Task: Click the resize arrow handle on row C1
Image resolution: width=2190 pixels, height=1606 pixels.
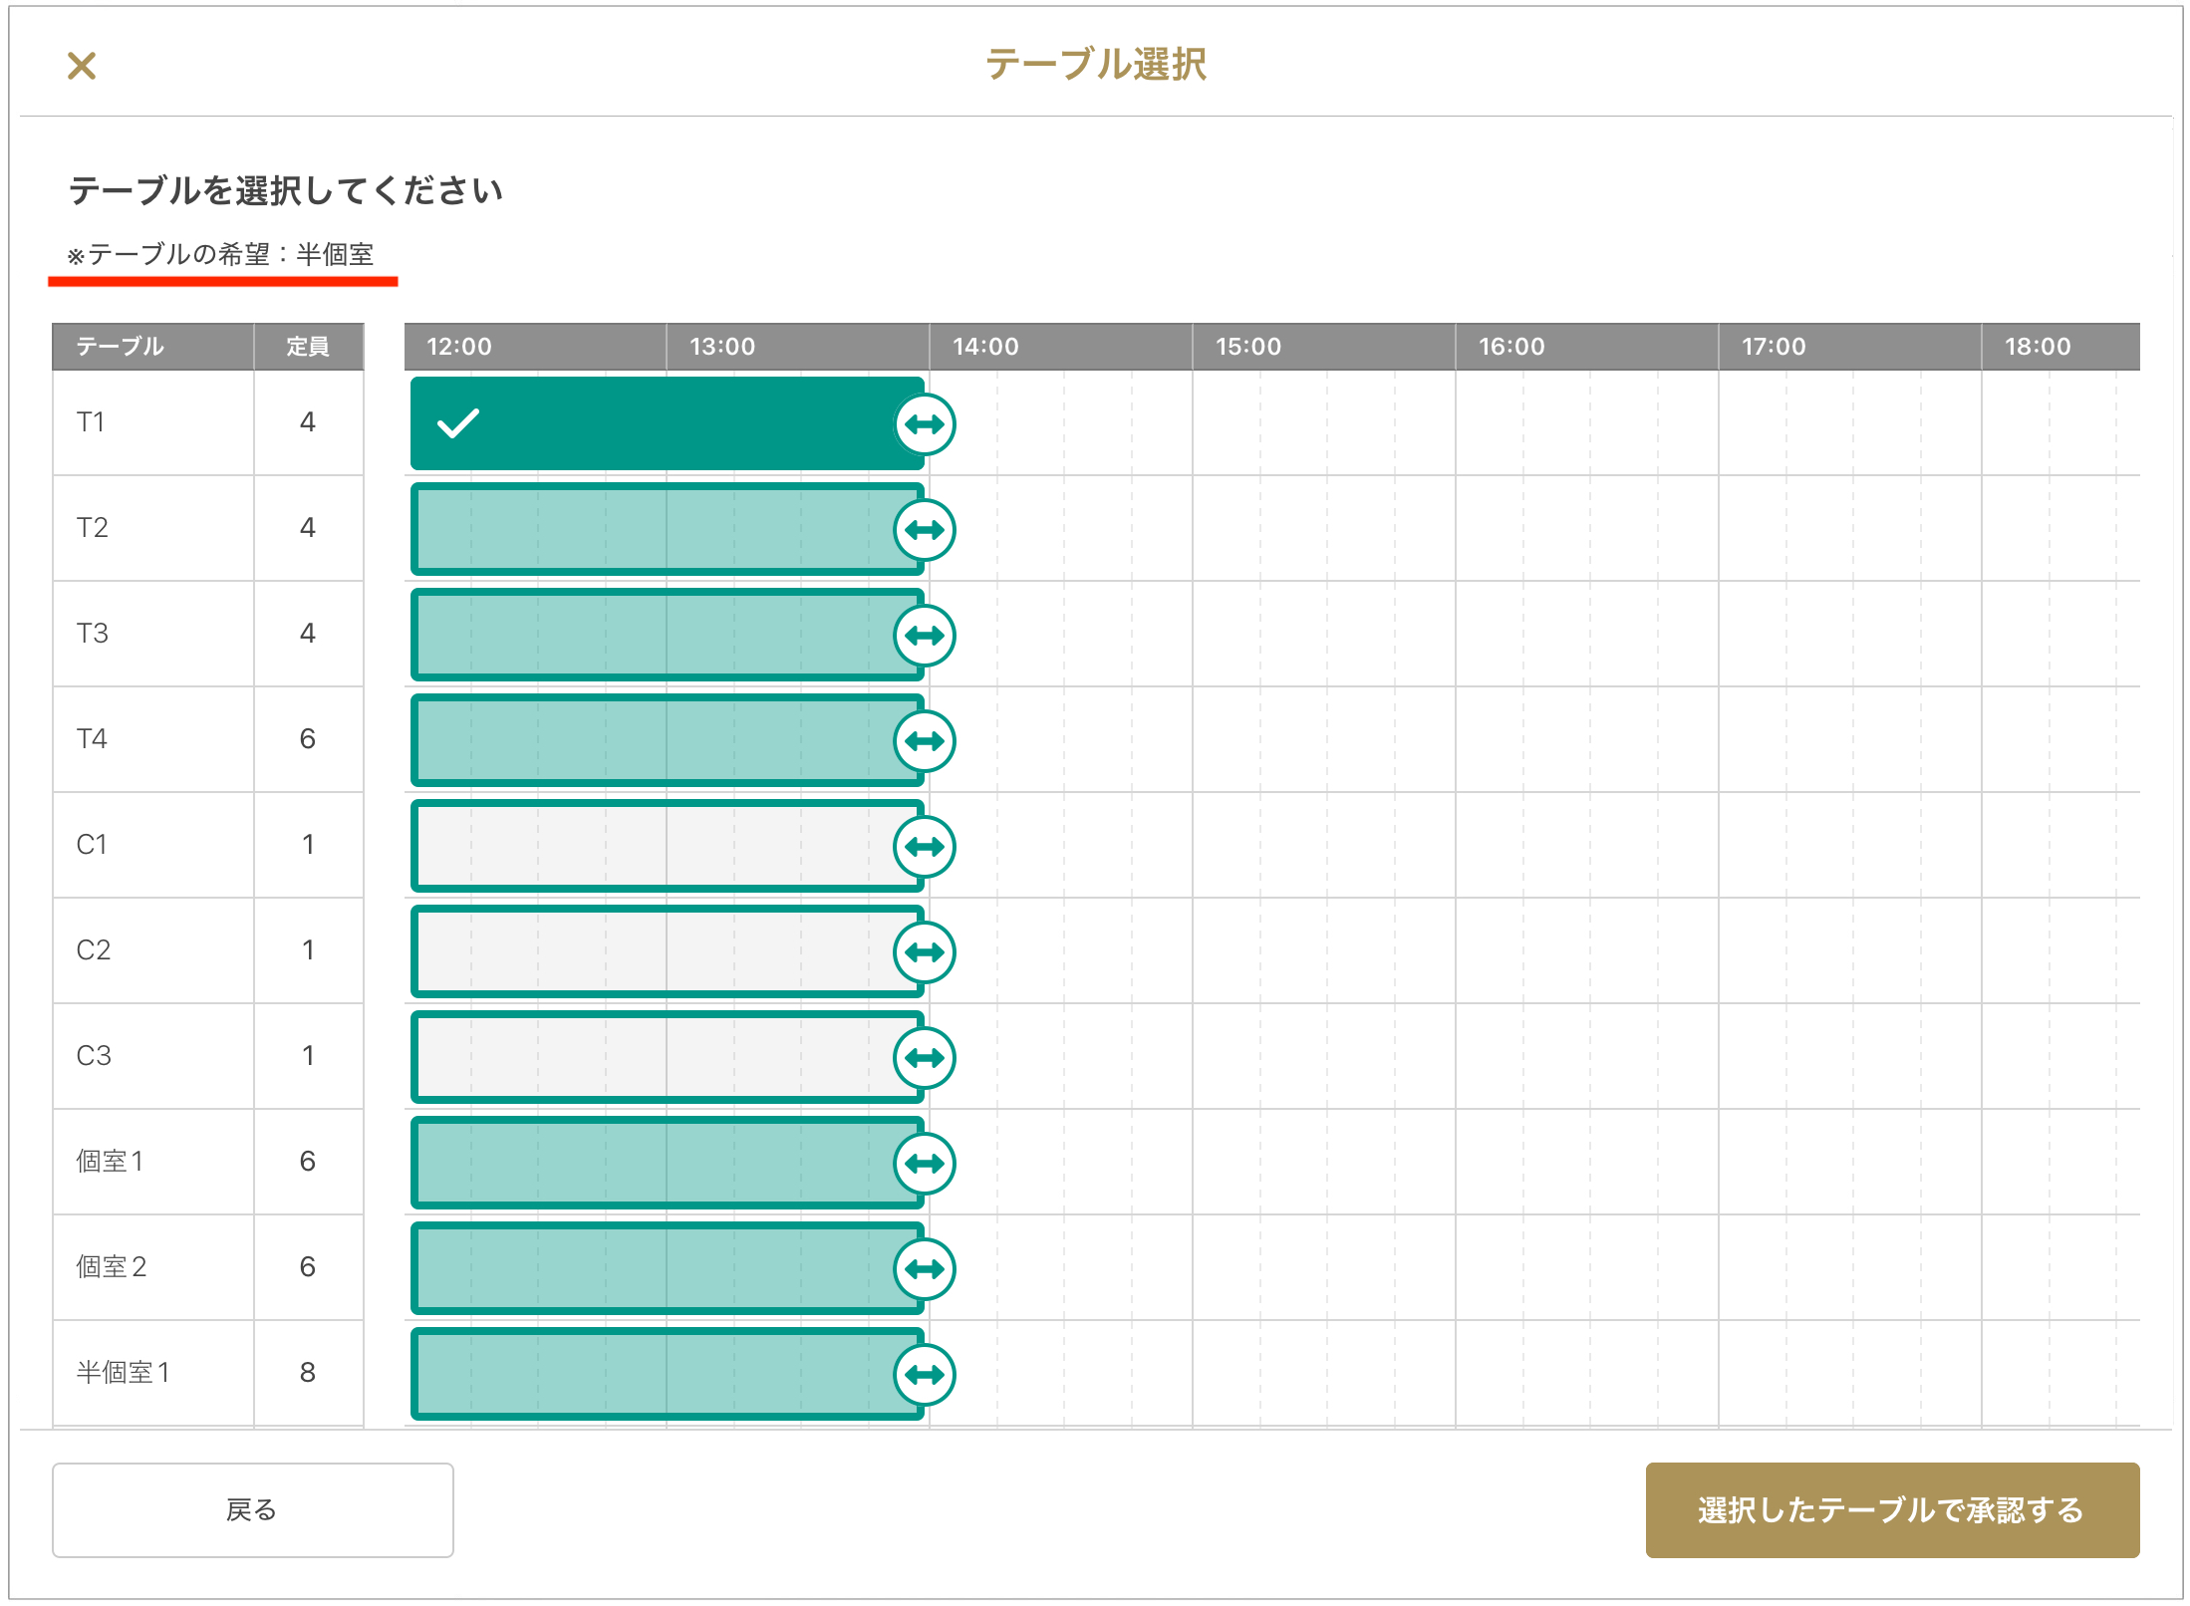Action: point(925,847)
